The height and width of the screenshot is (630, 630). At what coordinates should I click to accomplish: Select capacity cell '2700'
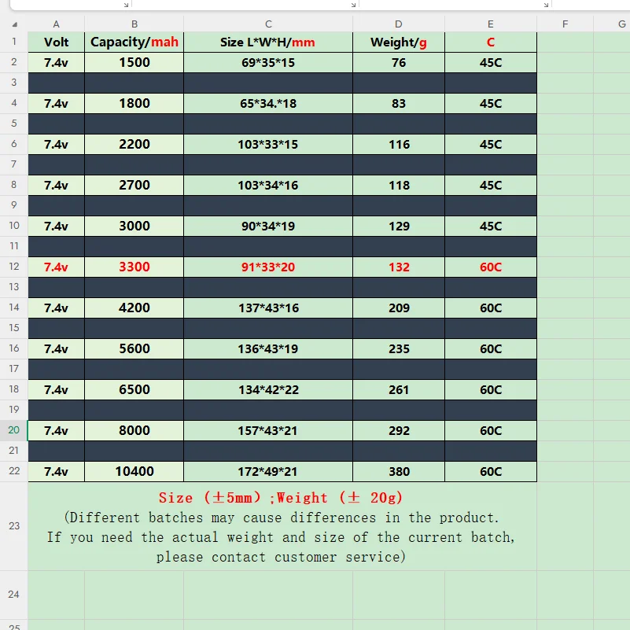pyautogui.click(x=134, y=185)
